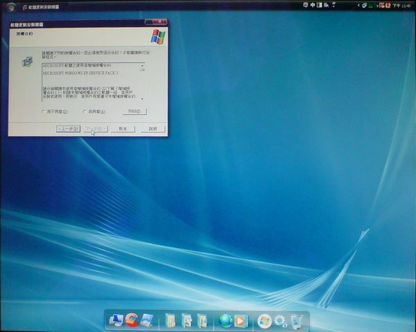Image resolution: width=416 pixels, height=332 pixels.
Task: Launch the red C-shaped app in dock
Action: 132,320
